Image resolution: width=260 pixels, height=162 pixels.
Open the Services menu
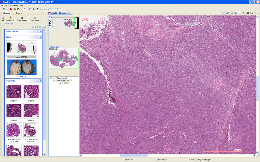click(x=8, y=5)
